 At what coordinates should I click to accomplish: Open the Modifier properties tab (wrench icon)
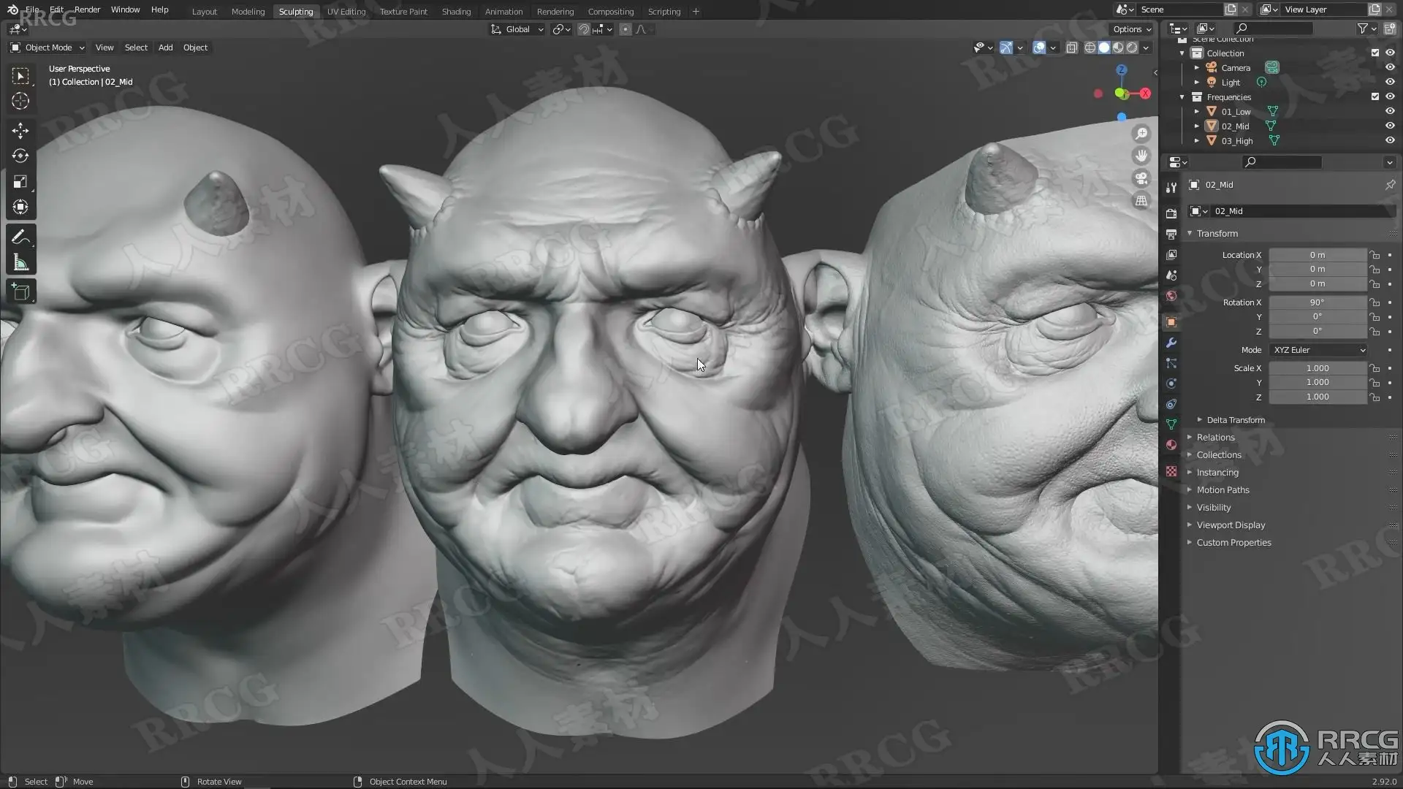1171,343
